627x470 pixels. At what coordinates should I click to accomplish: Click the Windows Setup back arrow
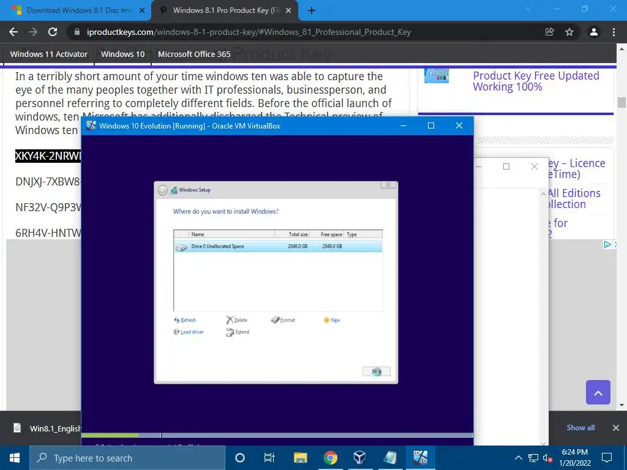[x=162, y=190]
